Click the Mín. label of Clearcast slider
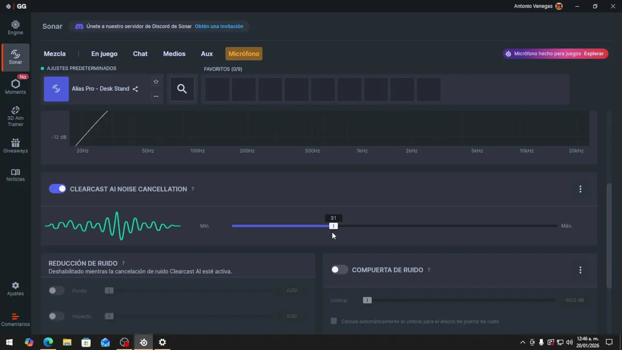Image resolution: width=622 pixels, height=350 pixels. point(205,226)
